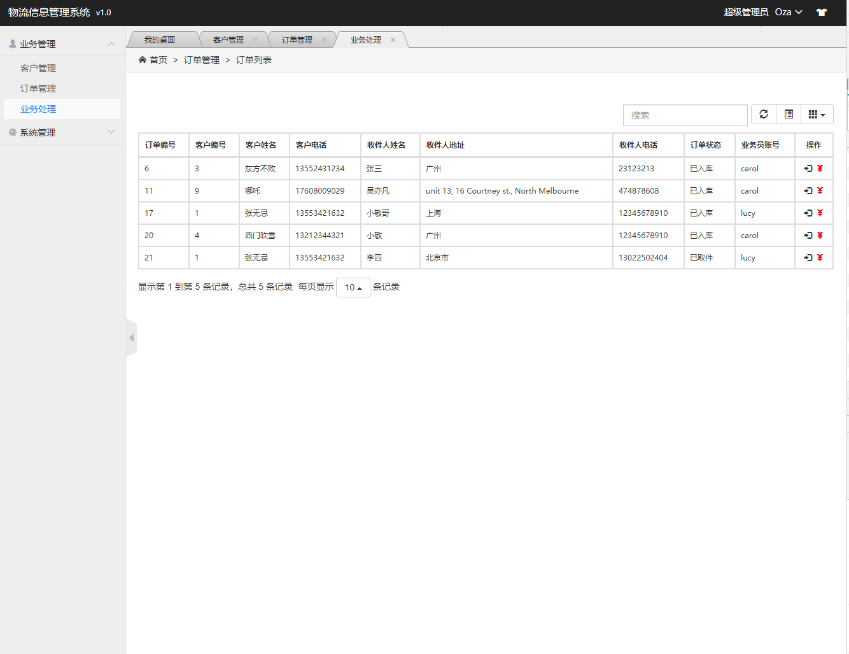Image resolution: width=849 pixels, height=654 pixels.
Task: Click the 搜索 search input field
Action: (x=685, y=115)
